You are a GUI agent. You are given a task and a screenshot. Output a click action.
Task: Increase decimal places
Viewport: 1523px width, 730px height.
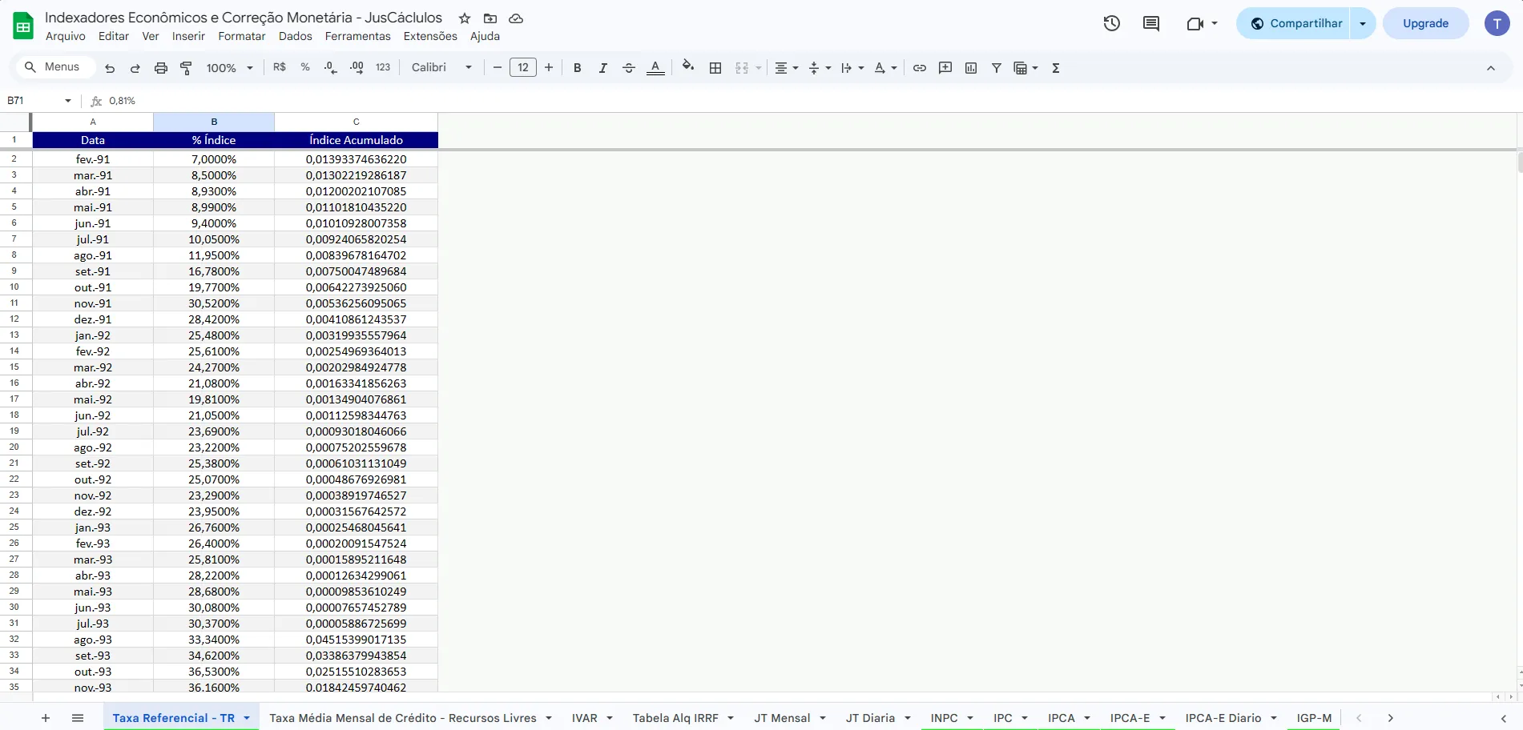pyautogui.click(x=357, y=68)
